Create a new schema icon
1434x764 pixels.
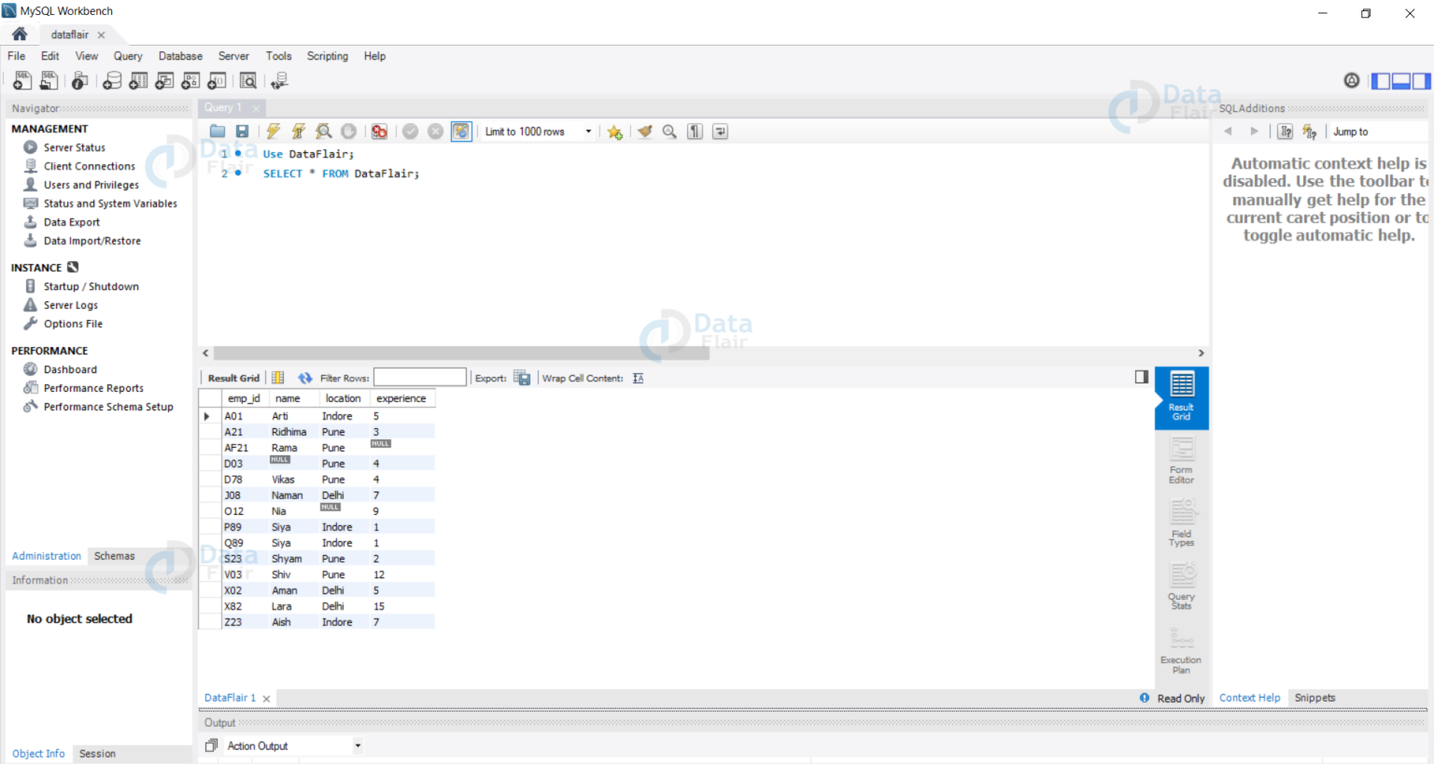(112, 81)
